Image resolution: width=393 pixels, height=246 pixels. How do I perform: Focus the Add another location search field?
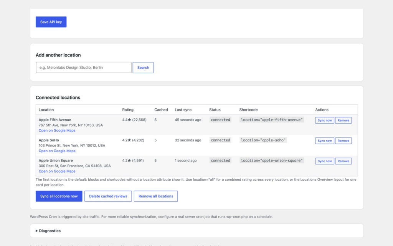tap(83, 68)
